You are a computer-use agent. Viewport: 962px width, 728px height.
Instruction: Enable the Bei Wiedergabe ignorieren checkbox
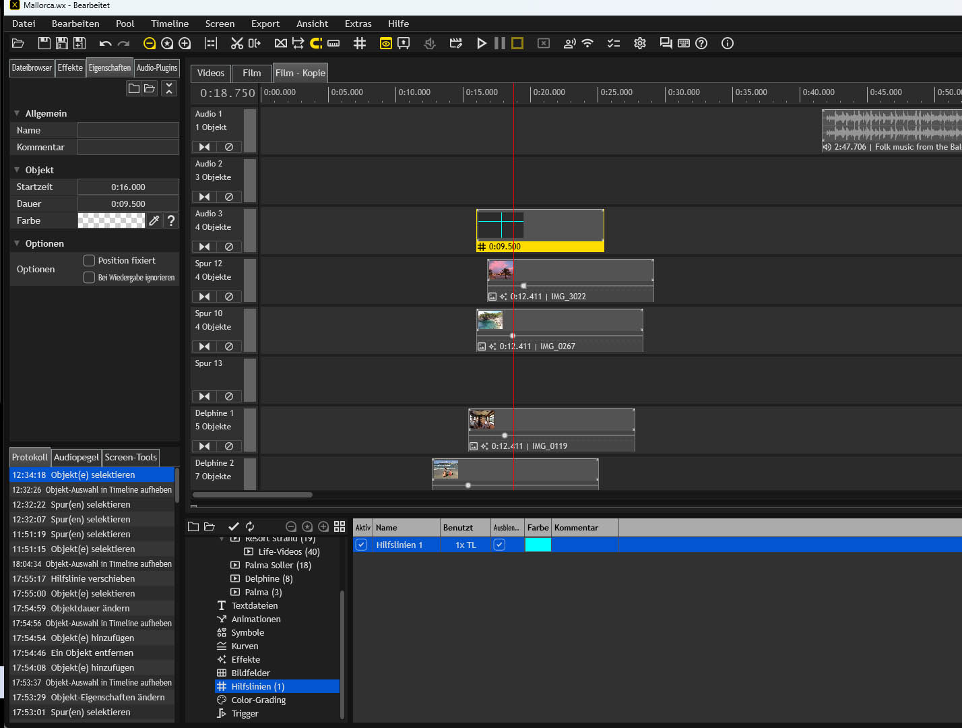[89, 277]
